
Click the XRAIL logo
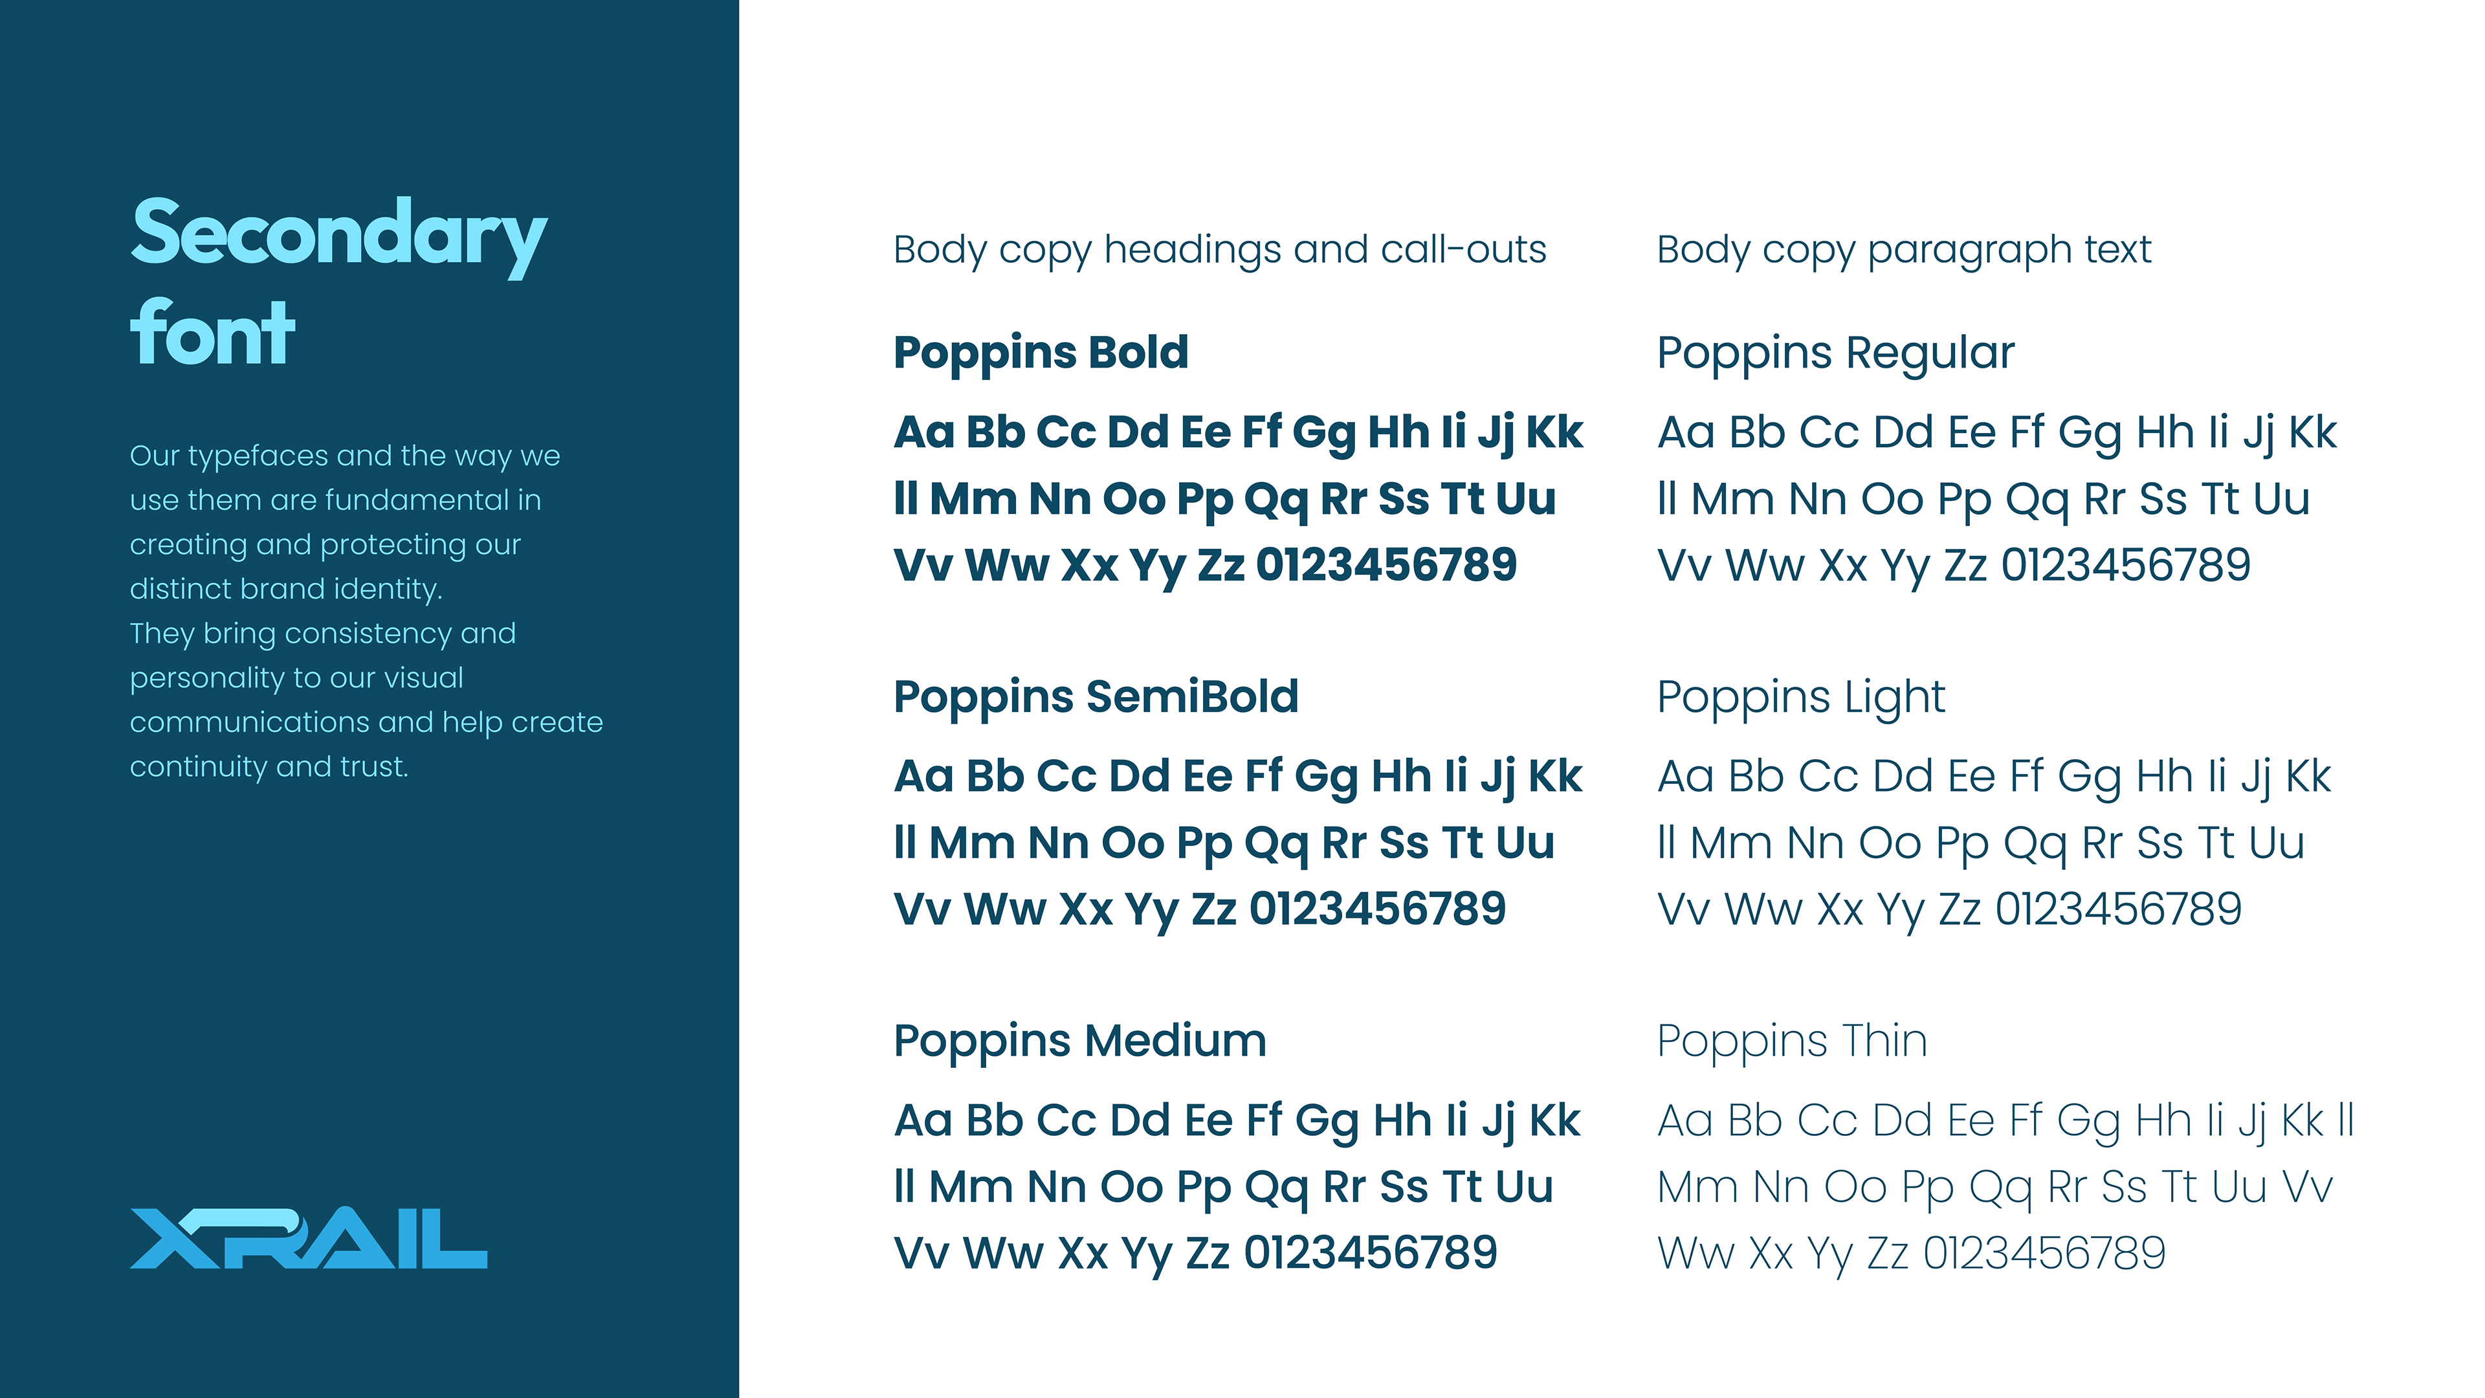(x=308, y=1238)
